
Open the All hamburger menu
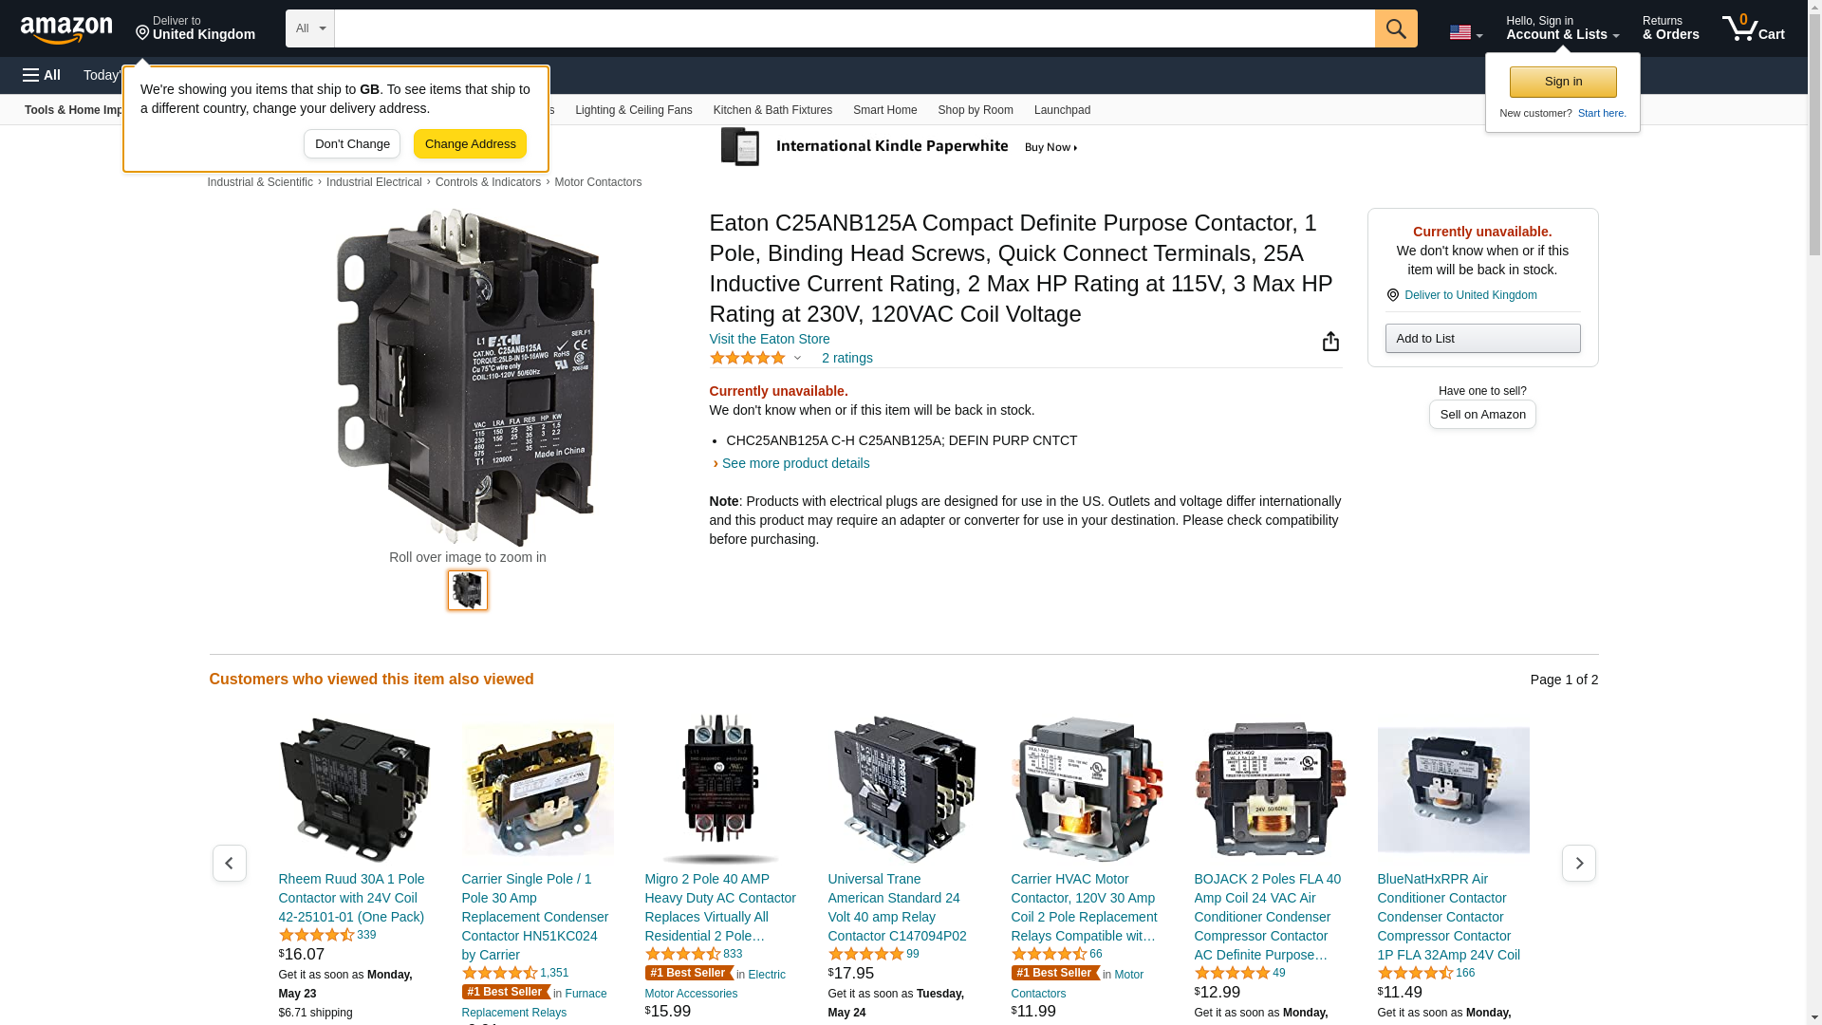click(42, 75)
